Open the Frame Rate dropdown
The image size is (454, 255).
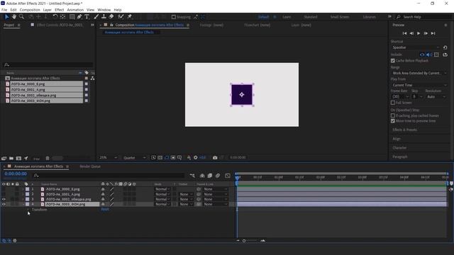coord(400,97)
